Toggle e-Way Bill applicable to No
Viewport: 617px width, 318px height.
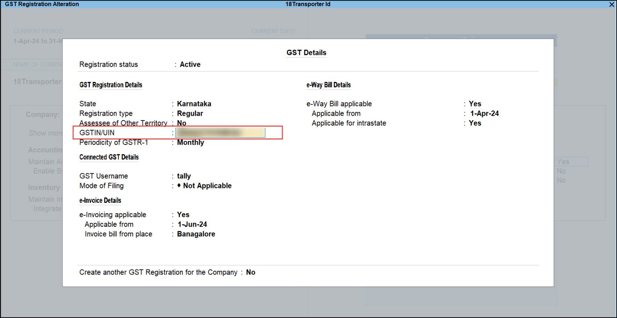475,104
